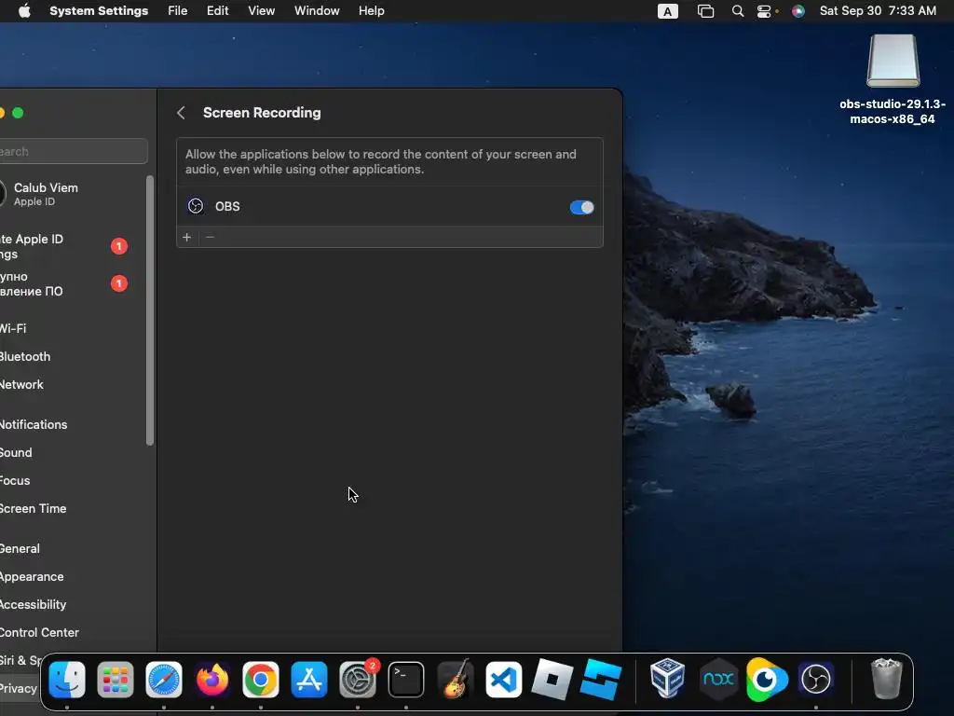
Task: Open the Window menu
Action: (317, 11)
